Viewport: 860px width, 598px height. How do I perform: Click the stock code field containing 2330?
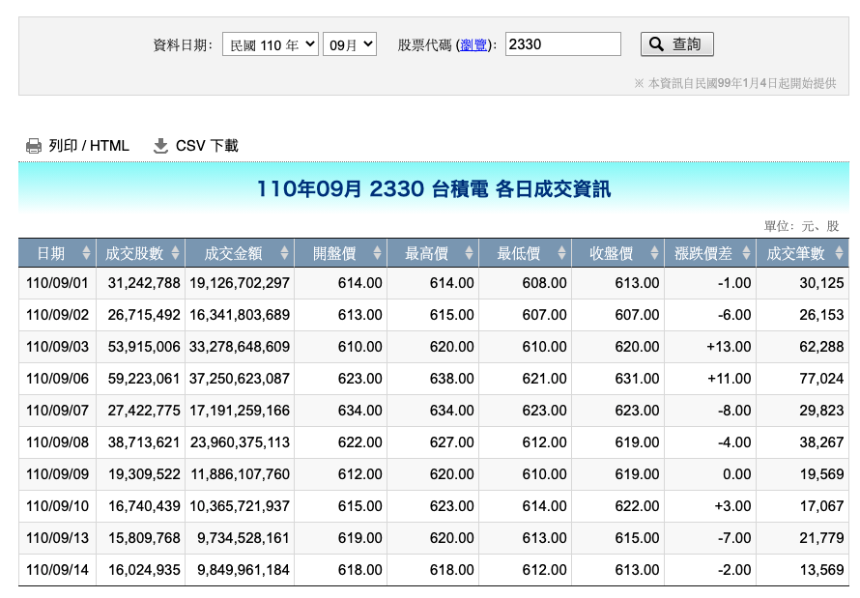[x=563, y=44]
